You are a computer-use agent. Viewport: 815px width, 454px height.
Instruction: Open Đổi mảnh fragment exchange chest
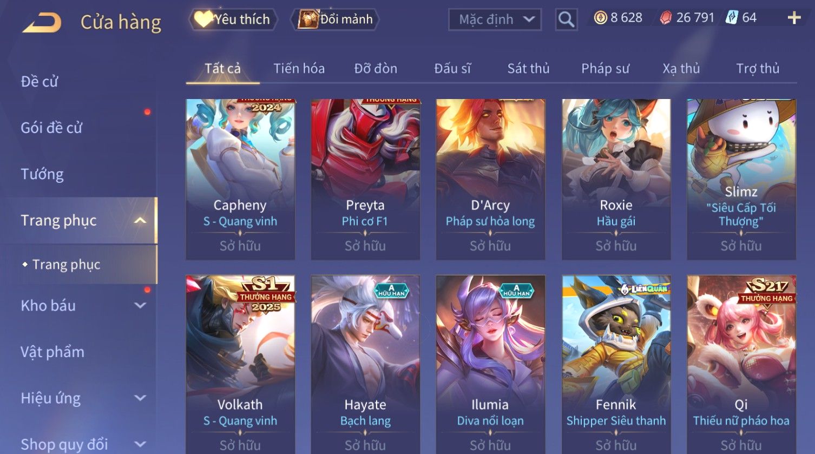point(336,19)
